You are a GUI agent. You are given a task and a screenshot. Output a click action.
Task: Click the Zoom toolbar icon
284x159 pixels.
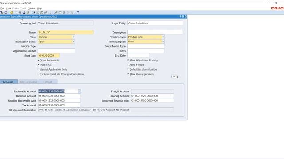click(x=60, y=12)
